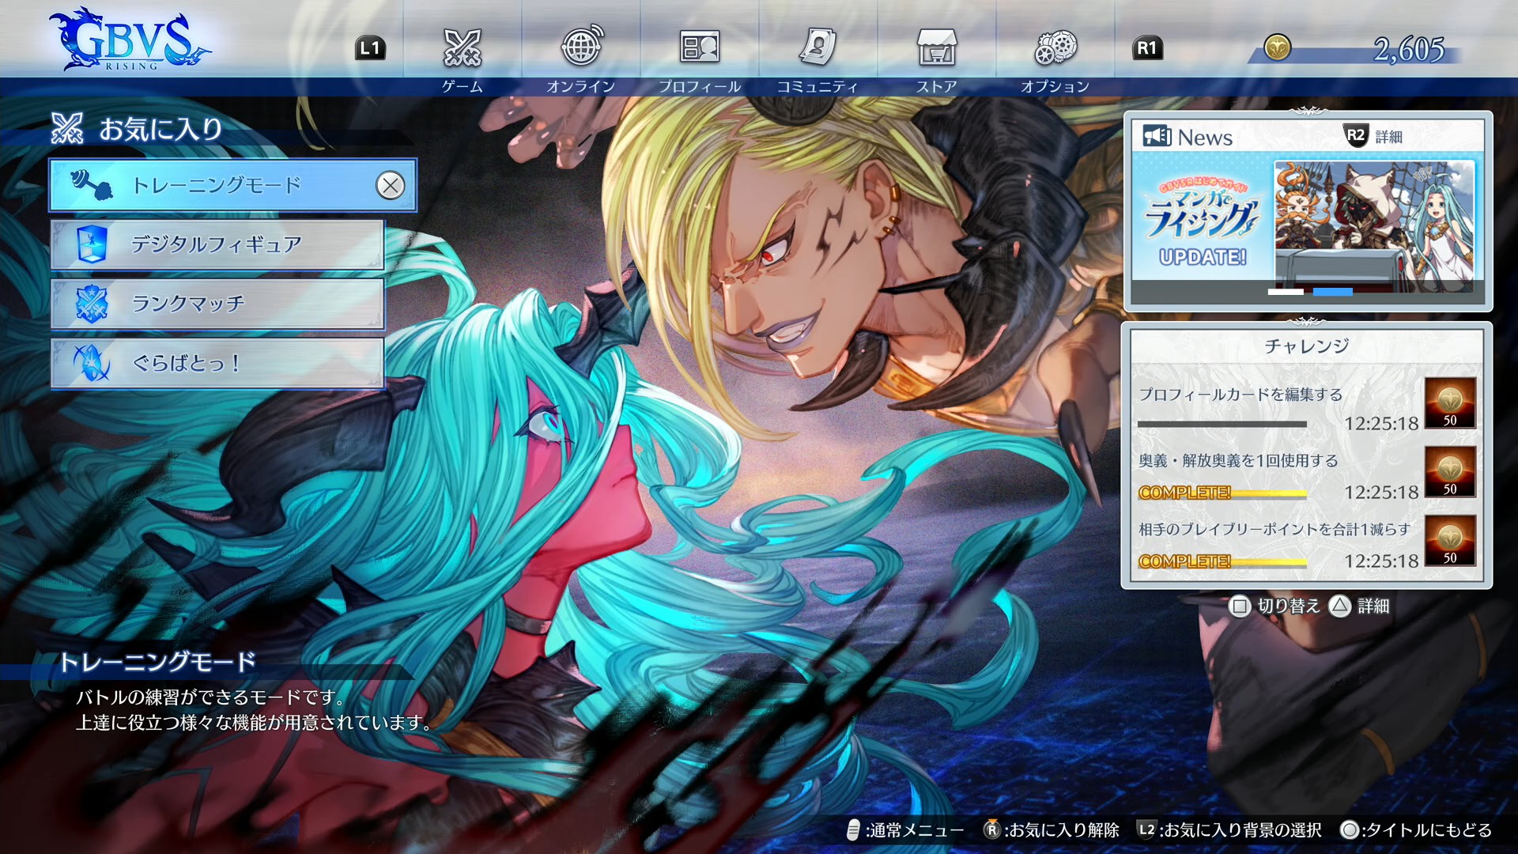1518x854 pixels.
Task: Open the オプション gears icon
Action: [x=1055, y=48]
